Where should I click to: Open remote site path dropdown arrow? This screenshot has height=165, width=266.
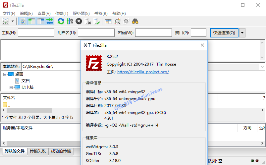[x=262, y=67]
